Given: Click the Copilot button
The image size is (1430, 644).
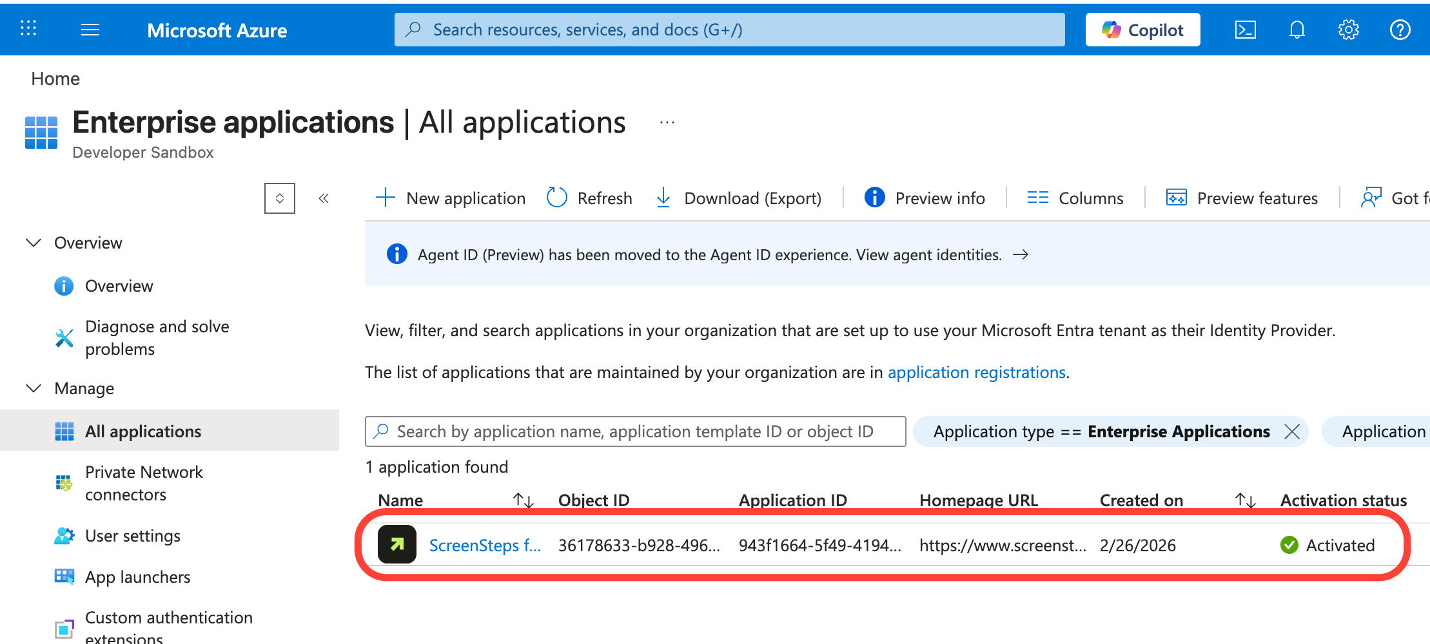Looking at the screenshot, I should 1142,30.
